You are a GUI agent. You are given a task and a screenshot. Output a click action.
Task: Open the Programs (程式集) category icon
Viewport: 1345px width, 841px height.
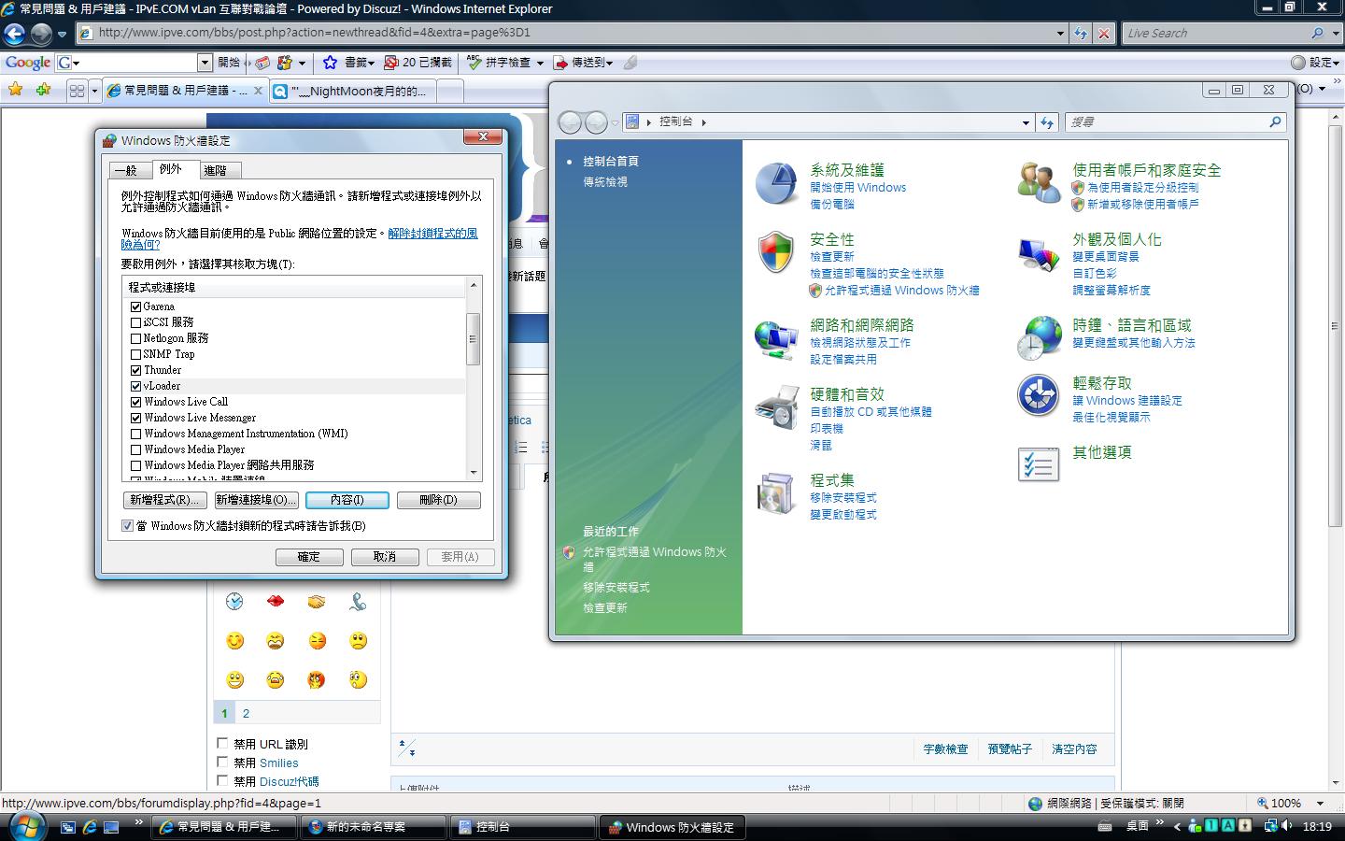[x=776, y=493]
